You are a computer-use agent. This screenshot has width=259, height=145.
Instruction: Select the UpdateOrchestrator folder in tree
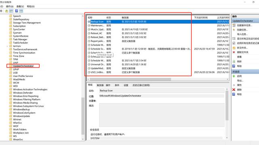pyautogui.click(x=23, y=66)
